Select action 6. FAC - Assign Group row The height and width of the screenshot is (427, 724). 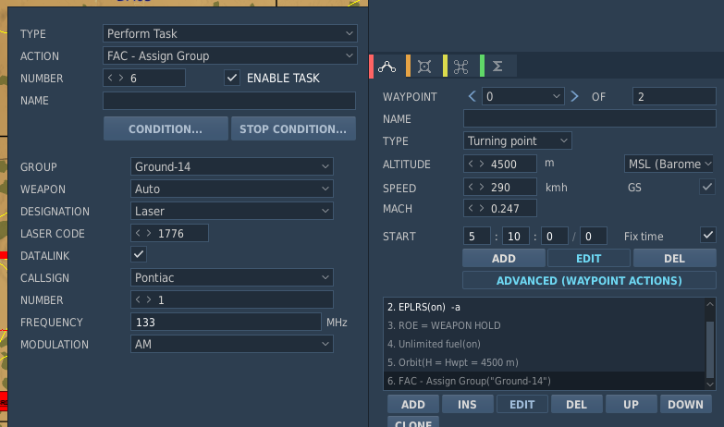[544, 381]
